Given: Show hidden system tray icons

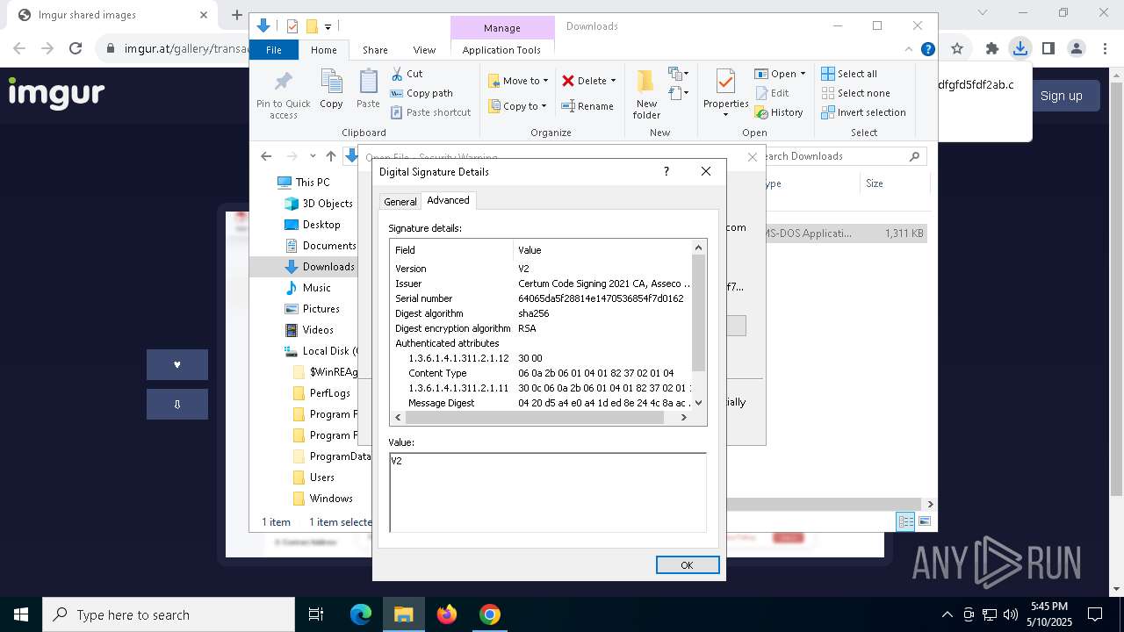Looking at the screenshot, I should coord(947,614).
